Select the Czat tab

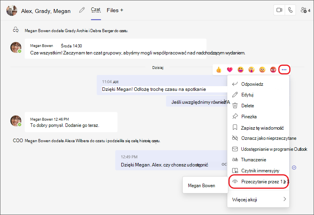click(x=96, y=10)
